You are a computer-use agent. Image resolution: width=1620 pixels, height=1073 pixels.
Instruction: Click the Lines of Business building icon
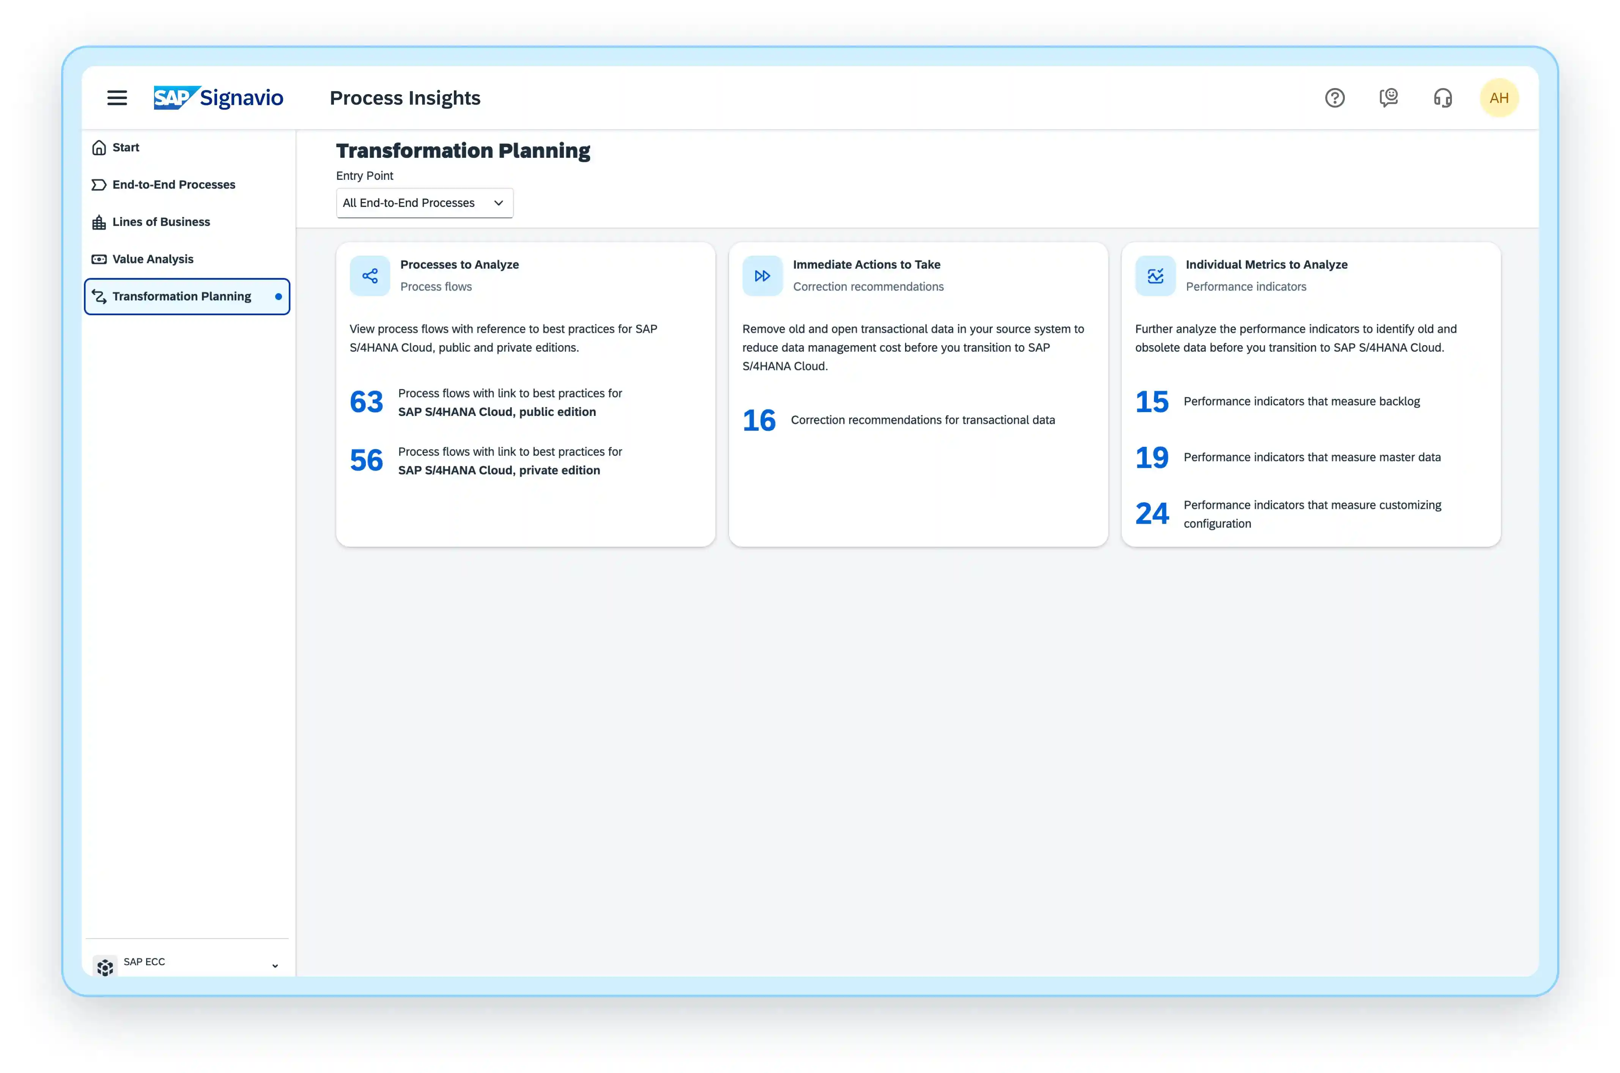99,222
